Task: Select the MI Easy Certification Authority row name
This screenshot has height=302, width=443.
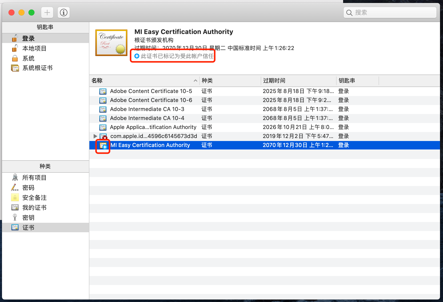Action: 150,145
